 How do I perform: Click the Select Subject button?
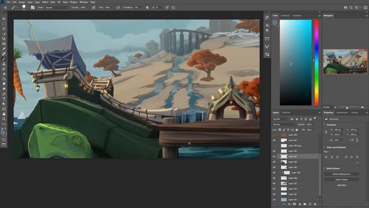341,180
